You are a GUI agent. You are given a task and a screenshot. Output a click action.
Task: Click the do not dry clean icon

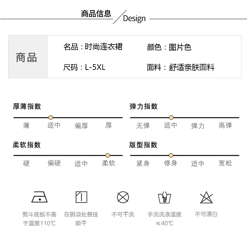123,197
